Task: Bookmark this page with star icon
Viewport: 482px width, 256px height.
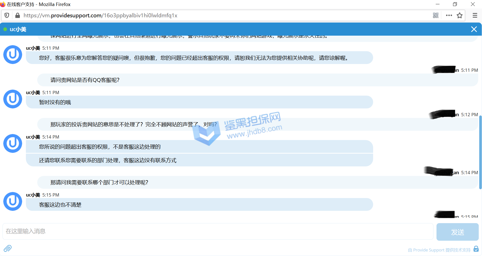Action: (x=460, y=16)
